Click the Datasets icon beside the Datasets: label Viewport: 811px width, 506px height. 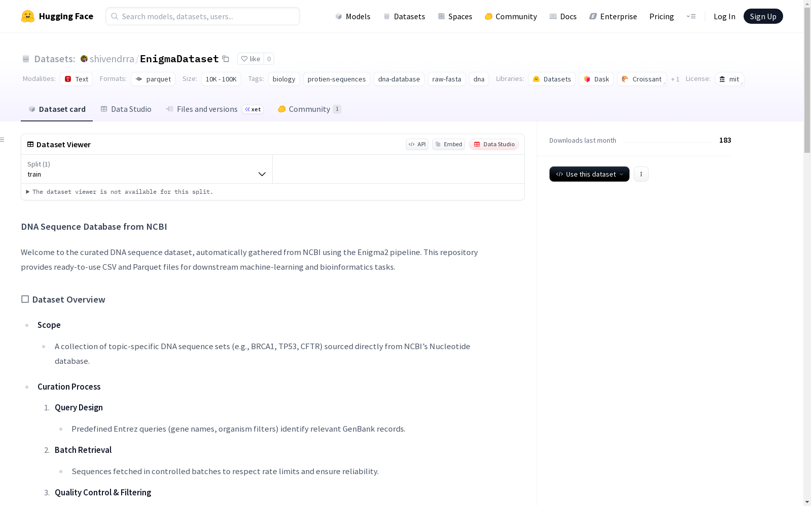tap(26, 59)
